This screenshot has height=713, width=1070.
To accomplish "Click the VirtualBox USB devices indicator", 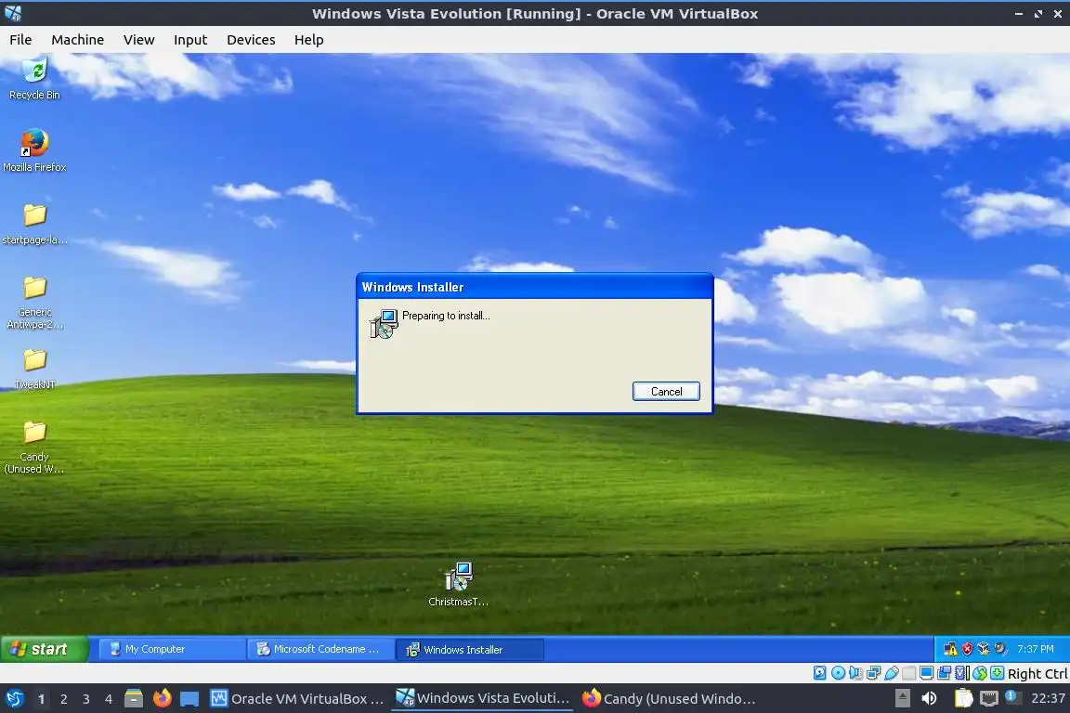I will 892,673.
